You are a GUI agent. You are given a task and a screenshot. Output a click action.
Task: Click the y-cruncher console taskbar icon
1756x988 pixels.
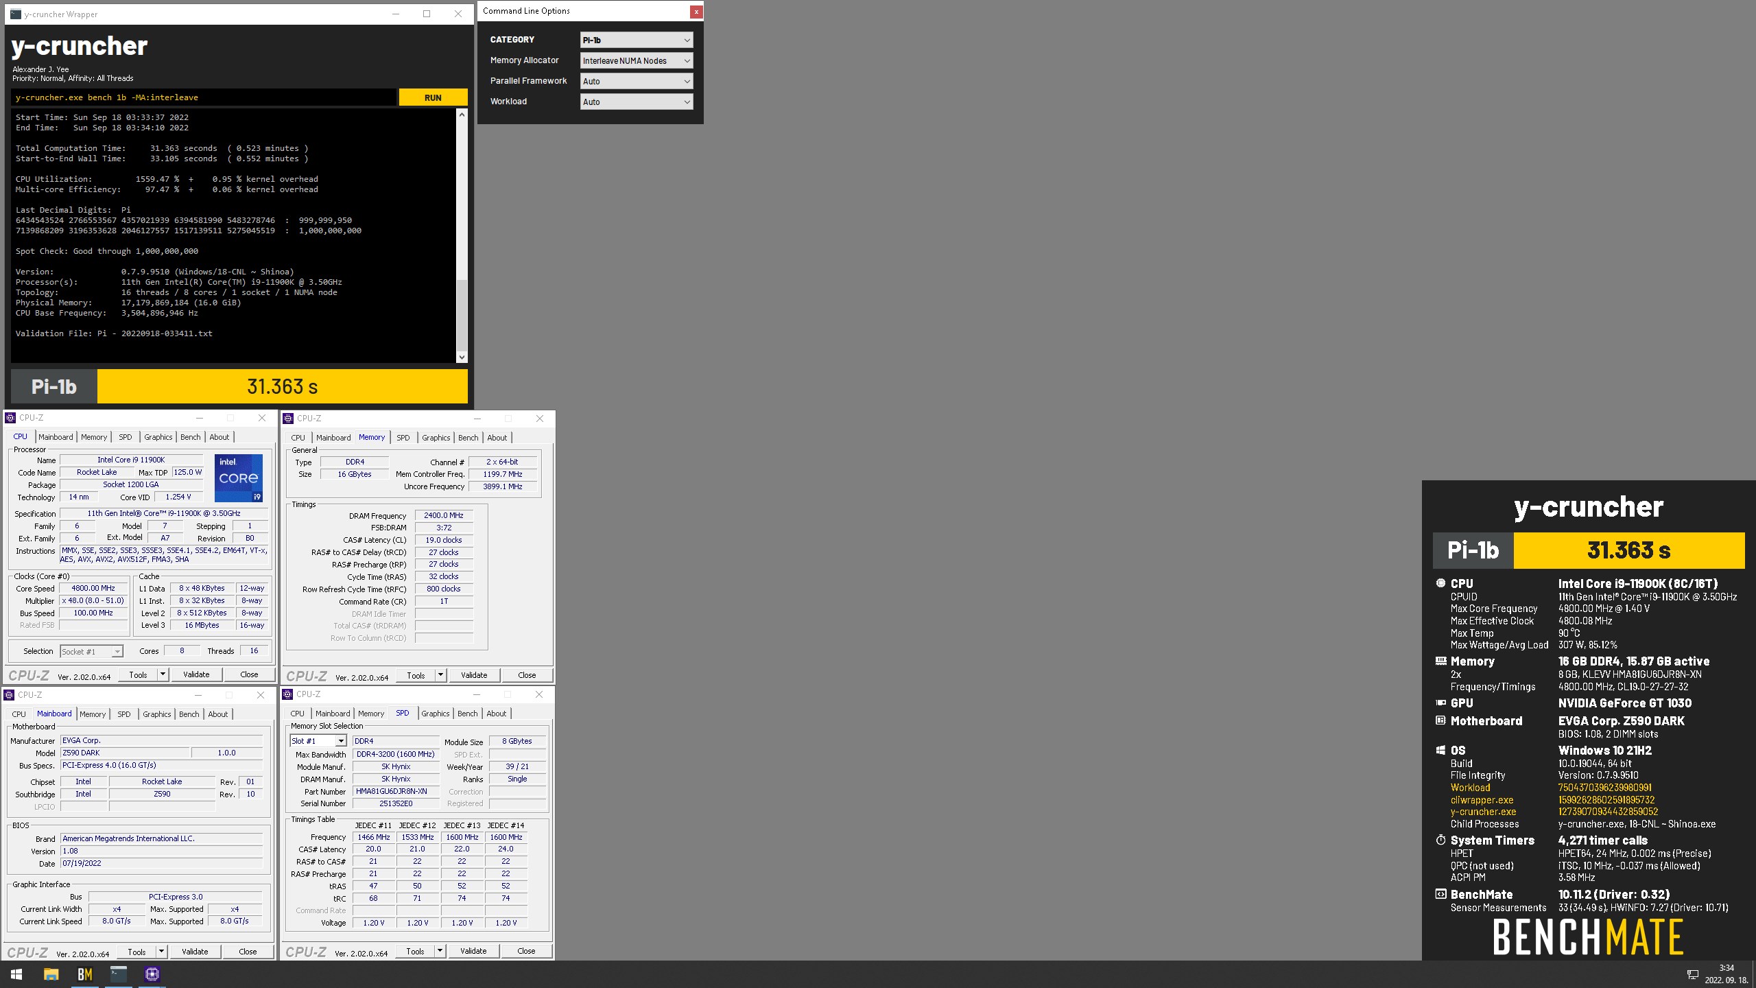[119, 974]
